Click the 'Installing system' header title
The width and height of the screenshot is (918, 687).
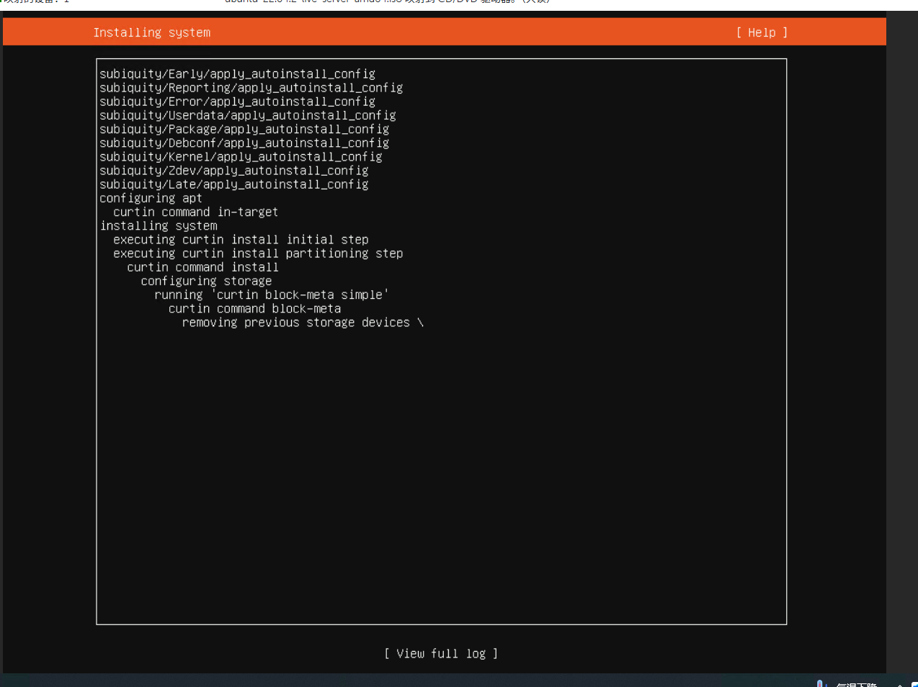pyautogui.click(x=152, y=32)
